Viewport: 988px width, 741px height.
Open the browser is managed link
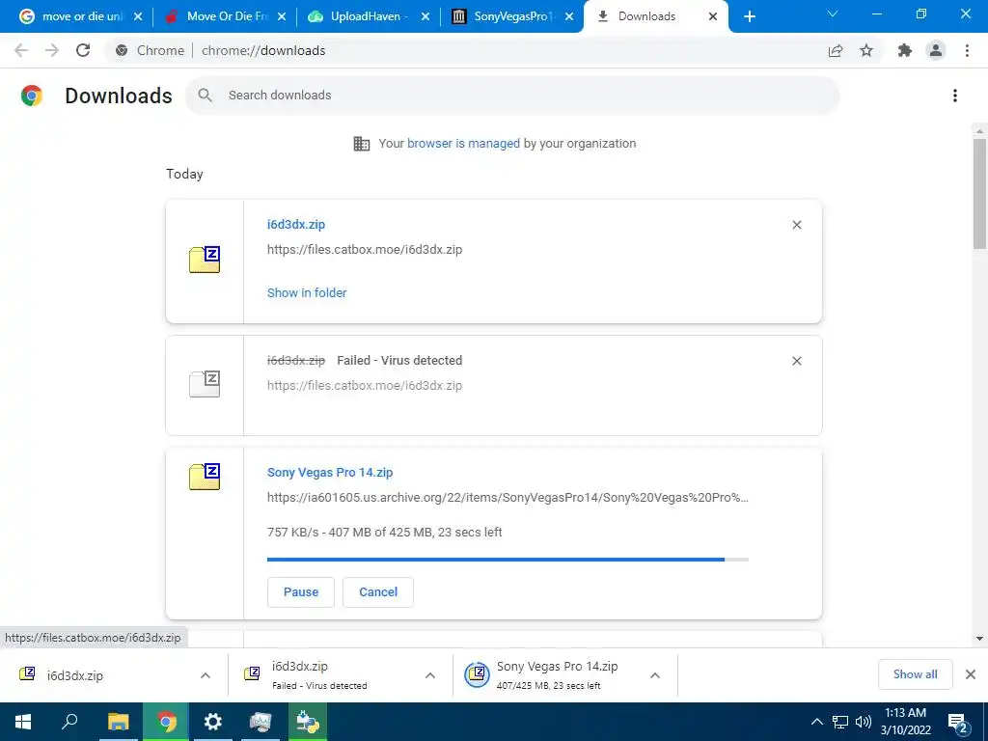pyautogui.click(x=464, y=144)
